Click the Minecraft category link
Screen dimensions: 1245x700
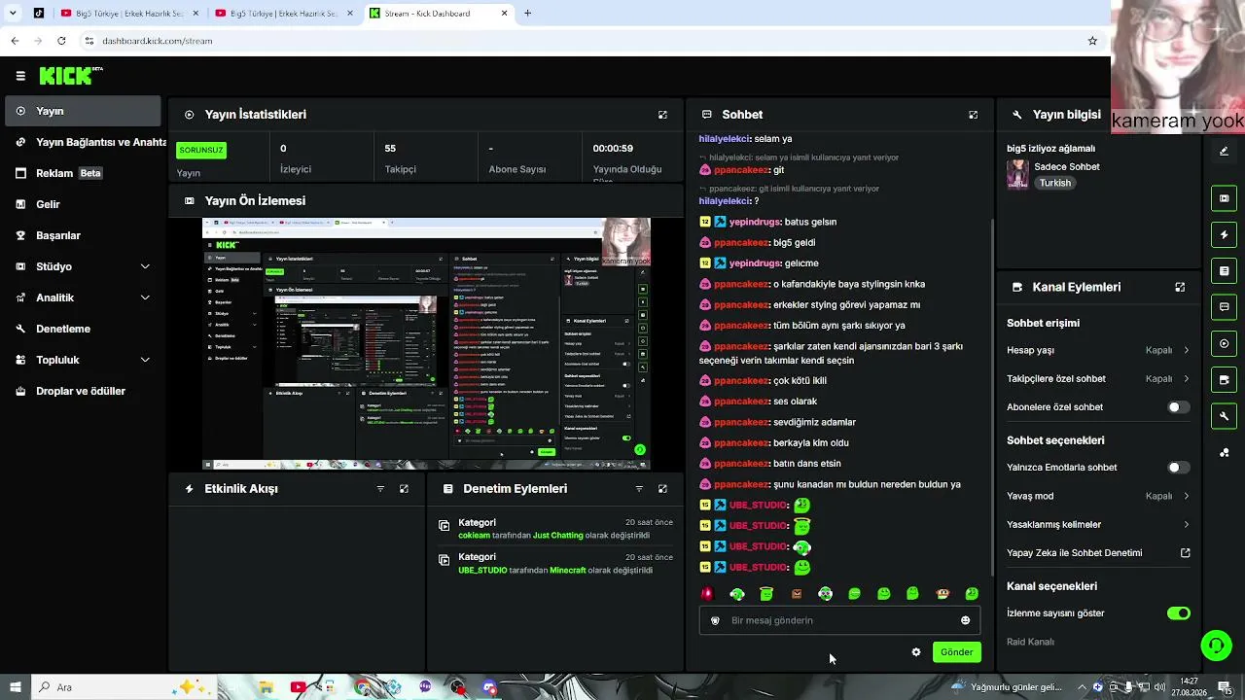[x=568, y=571]
